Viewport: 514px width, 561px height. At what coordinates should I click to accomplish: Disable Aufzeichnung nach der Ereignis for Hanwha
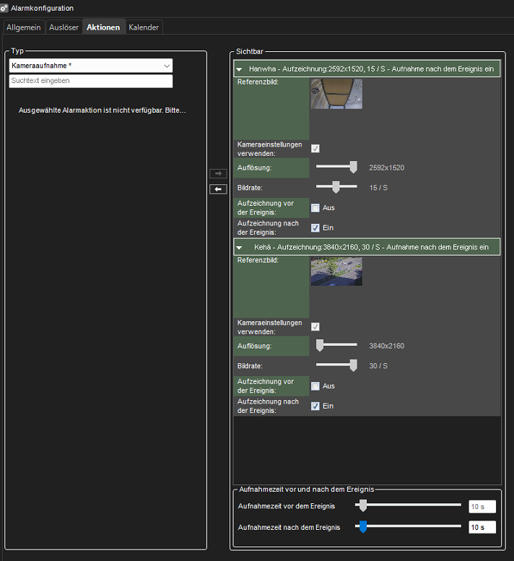315,228
